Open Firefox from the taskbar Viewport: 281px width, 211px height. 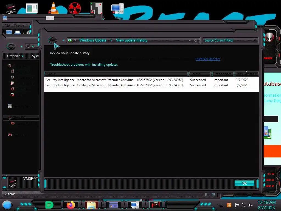point(71,205)
